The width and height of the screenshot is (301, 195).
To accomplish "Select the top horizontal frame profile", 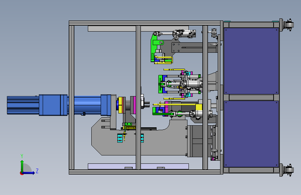I will (x=145, y=23).
